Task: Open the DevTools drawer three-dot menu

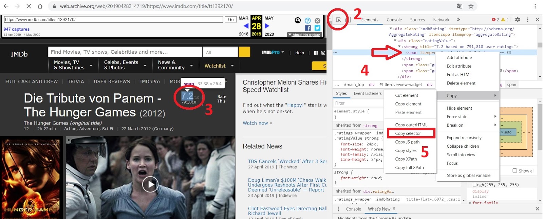Action: pyautogui.click(x=338, y=209)
